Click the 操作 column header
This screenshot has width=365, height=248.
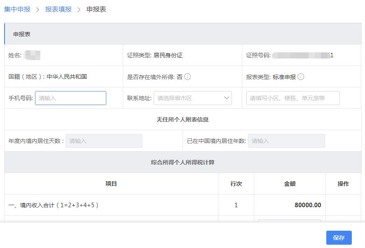(344, 183)
